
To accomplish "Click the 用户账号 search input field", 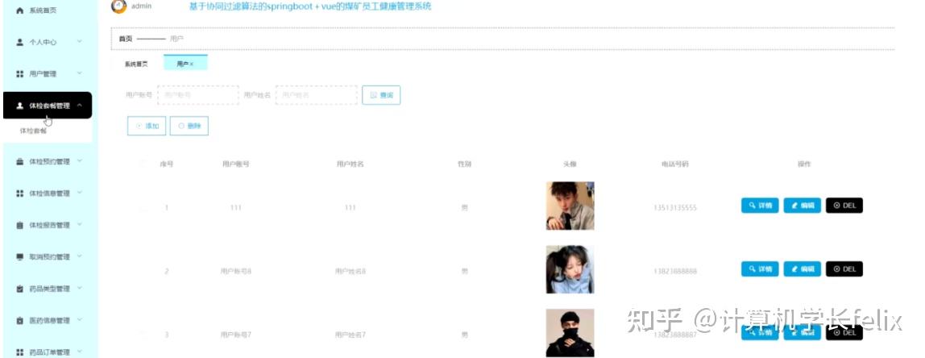I will click(x=198, y=94).
